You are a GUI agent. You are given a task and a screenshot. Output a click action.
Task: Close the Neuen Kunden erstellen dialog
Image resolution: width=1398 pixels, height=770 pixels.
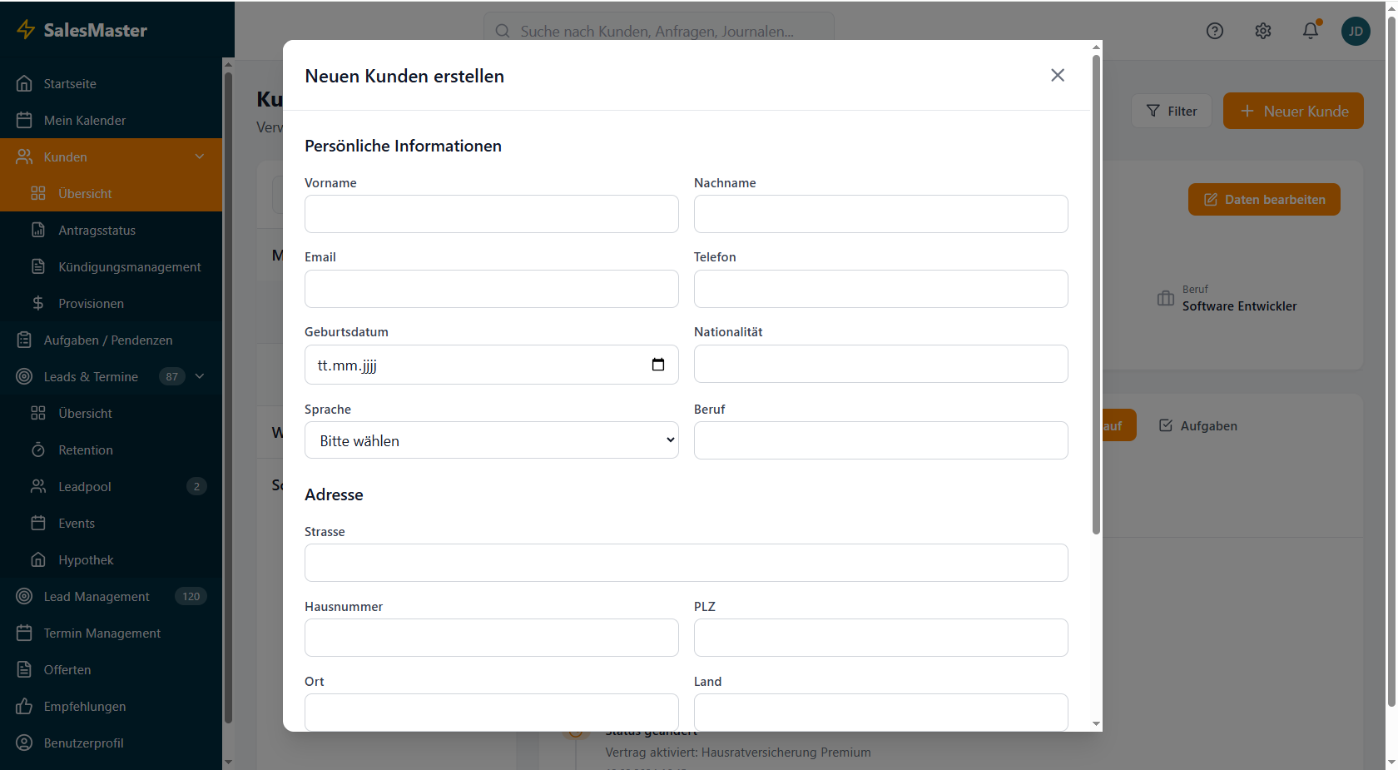1057,76
